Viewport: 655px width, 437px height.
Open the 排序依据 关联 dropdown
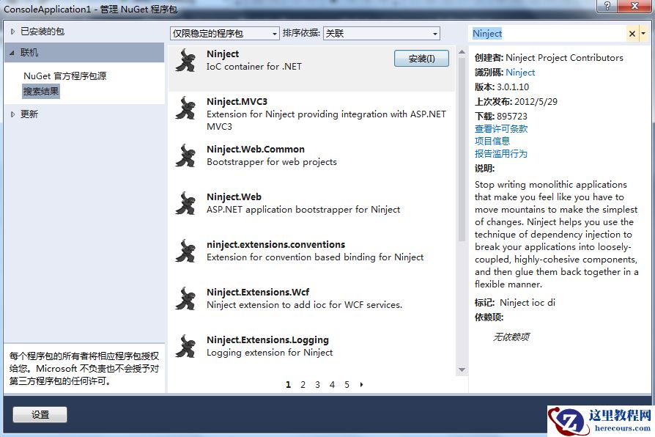coord(382,34)
